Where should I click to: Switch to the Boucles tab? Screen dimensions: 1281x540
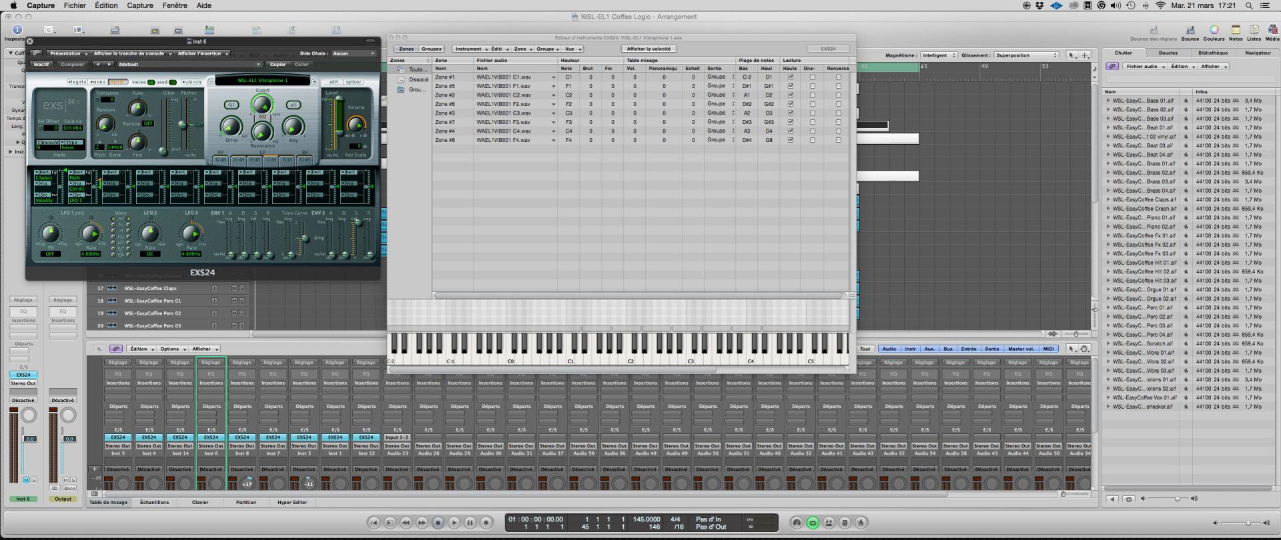click(1168, 53)
